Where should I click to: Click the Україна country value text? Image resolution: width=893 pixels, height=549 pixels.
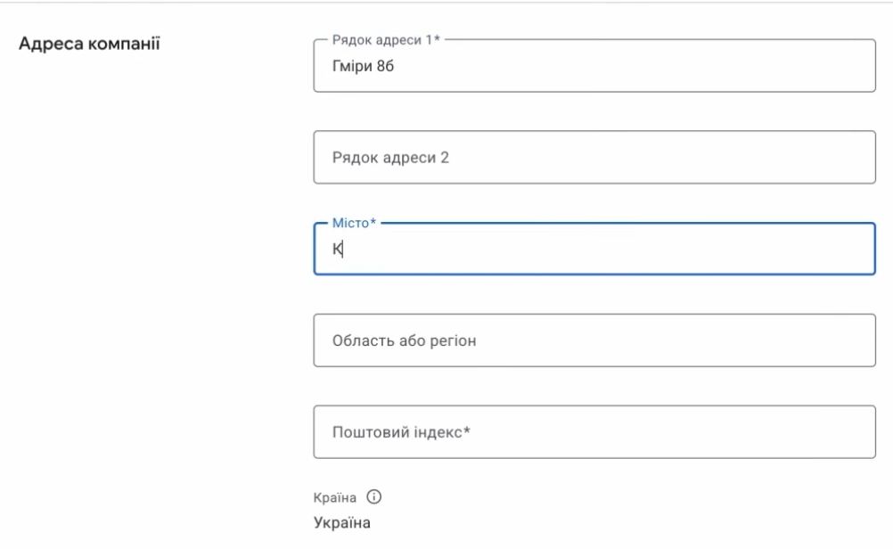point(341,522)
